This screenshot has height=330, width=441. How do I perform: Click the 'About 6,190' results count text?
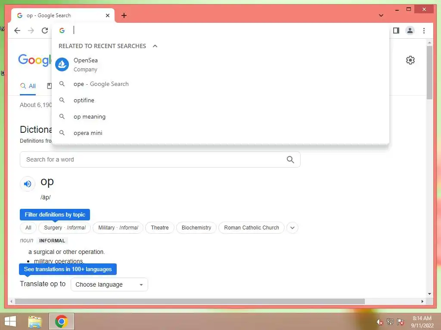(x=36, y=105)
